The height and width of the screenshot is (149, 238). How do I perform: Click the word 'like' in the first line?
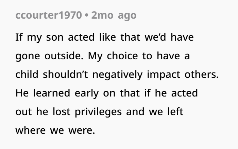pyautogui.click(x=107, y=37)
